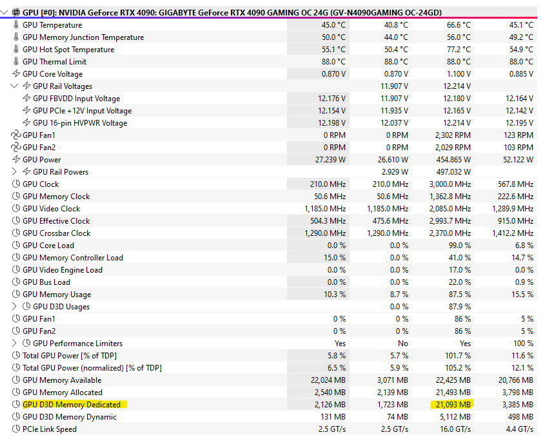Collapse the GPU Rail Voltages group
Image resolution: width=543 pixels, height=437 pixels.
tap(15, 86)
